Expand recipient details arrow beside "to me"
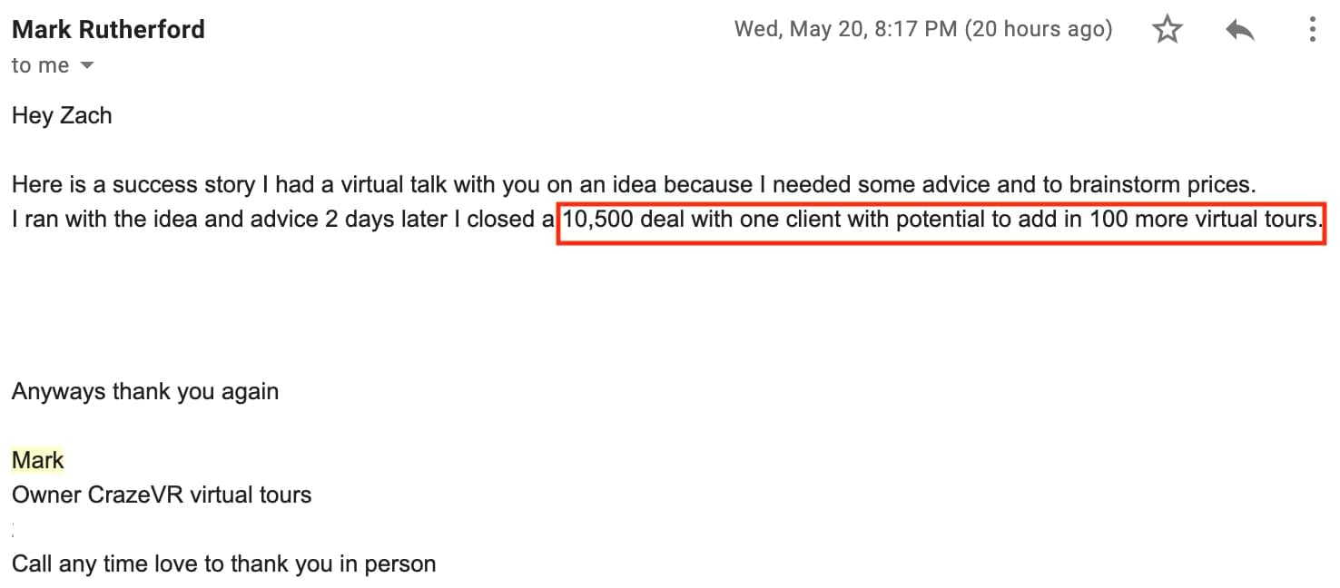 (x=87, y=65)
